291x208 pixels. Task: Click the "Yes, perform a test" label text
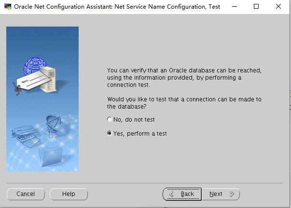[140, 134]
